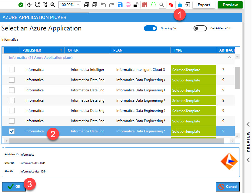The image size is (252, 193).
Task: Click artifact count 7 cell
Action: click(223, 70)
